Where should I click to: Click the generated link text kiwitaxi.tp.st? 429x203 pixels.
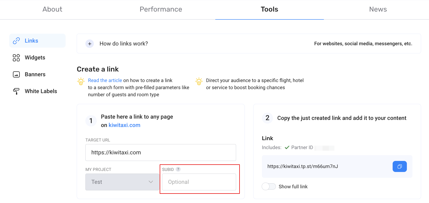click(x=303, y=166)
